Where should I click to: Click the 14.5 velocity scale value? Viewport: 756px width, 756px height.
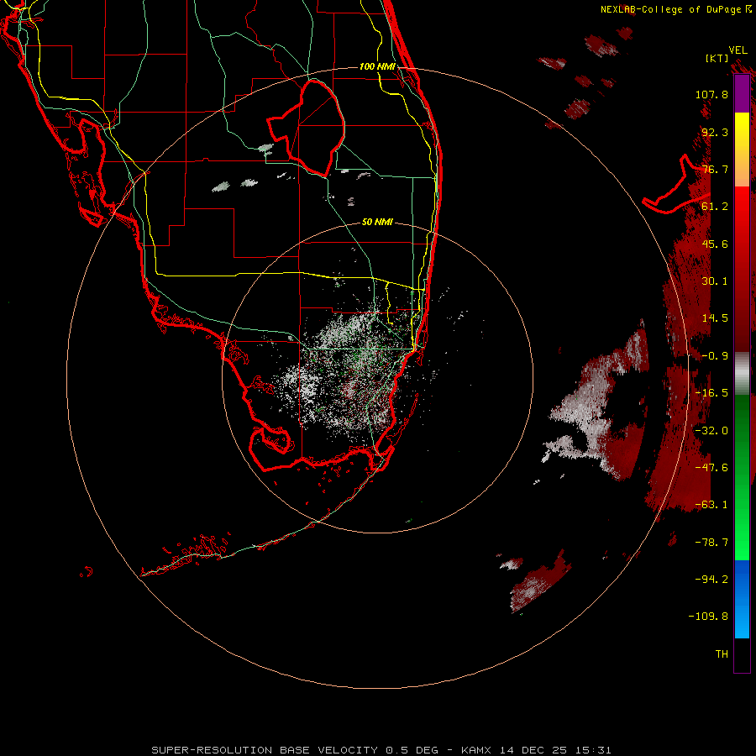tap(715, 318)
